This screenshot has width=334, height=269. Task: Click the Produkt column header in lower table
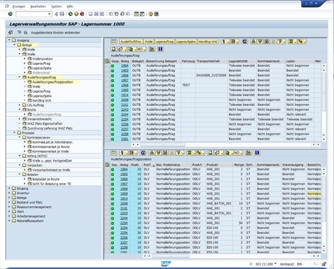coord(219,165)
